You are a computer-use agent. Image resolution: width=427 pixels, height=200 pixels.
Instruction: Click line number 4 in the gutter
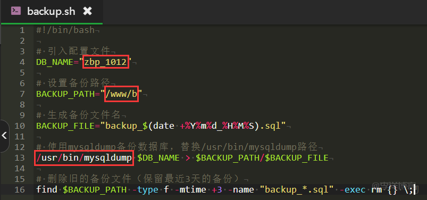coord(22,62)
